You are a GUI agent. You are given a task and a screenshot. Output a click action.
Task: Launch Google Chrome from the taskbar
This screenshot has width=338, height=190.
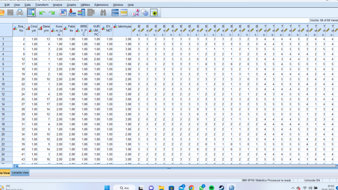pyautogui.click(x=191, y=188)
